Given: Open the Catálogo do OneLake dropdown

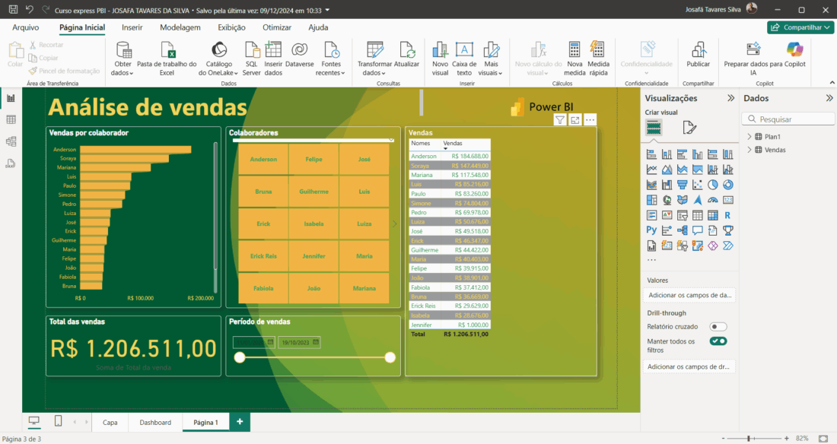Looking at the screenshot, I should coord(218,68).
